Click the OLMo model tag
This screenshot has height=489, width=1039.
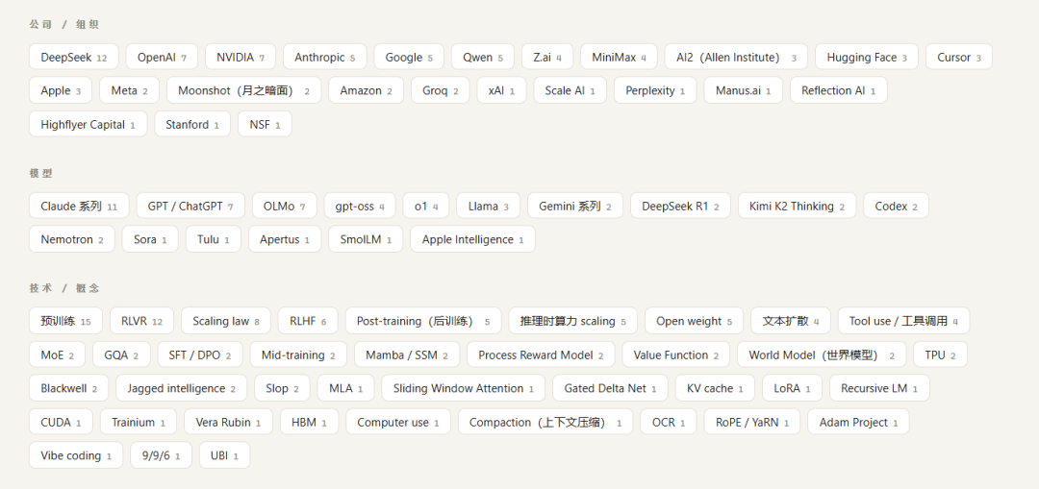click(x=284, y=206)
